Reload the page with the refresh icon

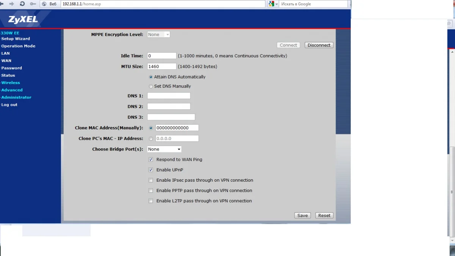(x=22, y=4)
